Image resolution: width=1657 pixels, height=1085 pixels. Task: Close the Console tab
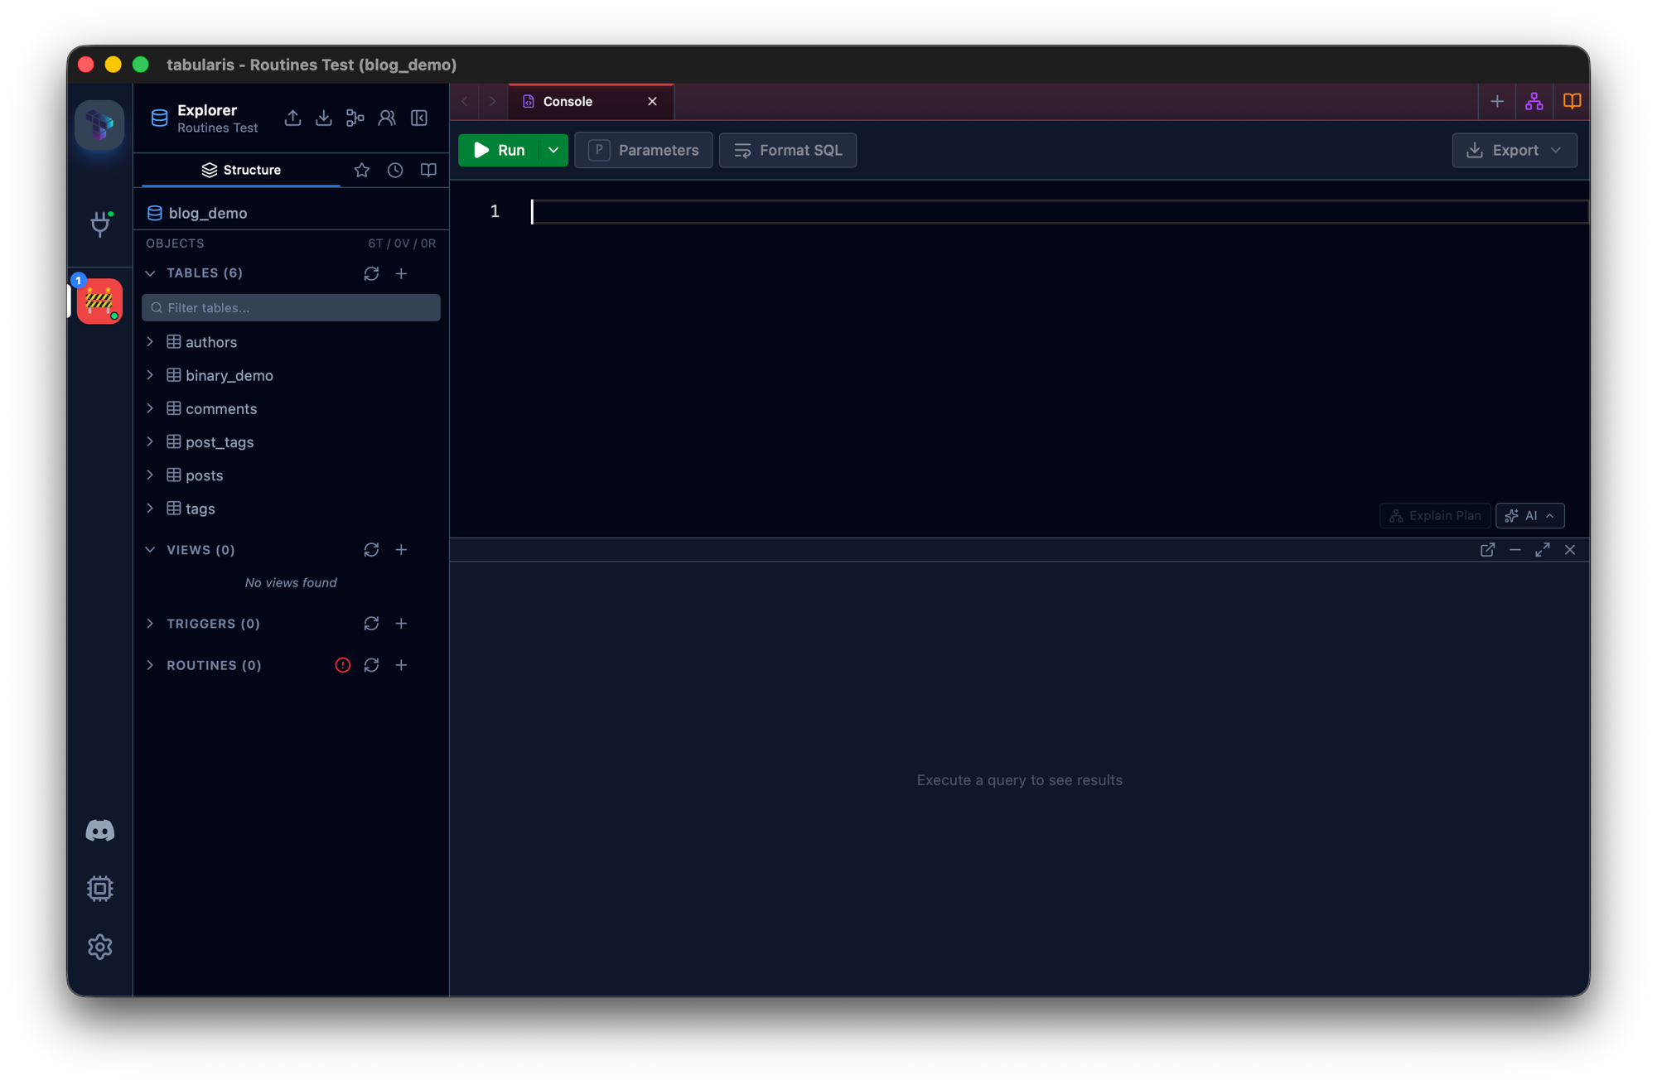coord(653,101)
